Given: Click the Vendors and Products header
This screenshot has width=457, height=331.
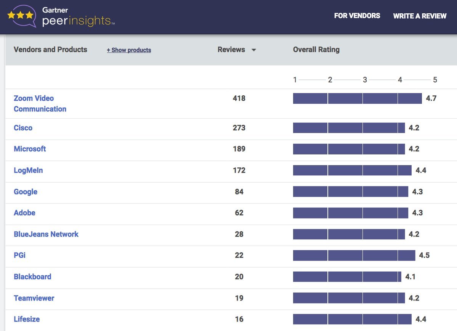Looking at the screenshot, I should click(x=50, y=50).
